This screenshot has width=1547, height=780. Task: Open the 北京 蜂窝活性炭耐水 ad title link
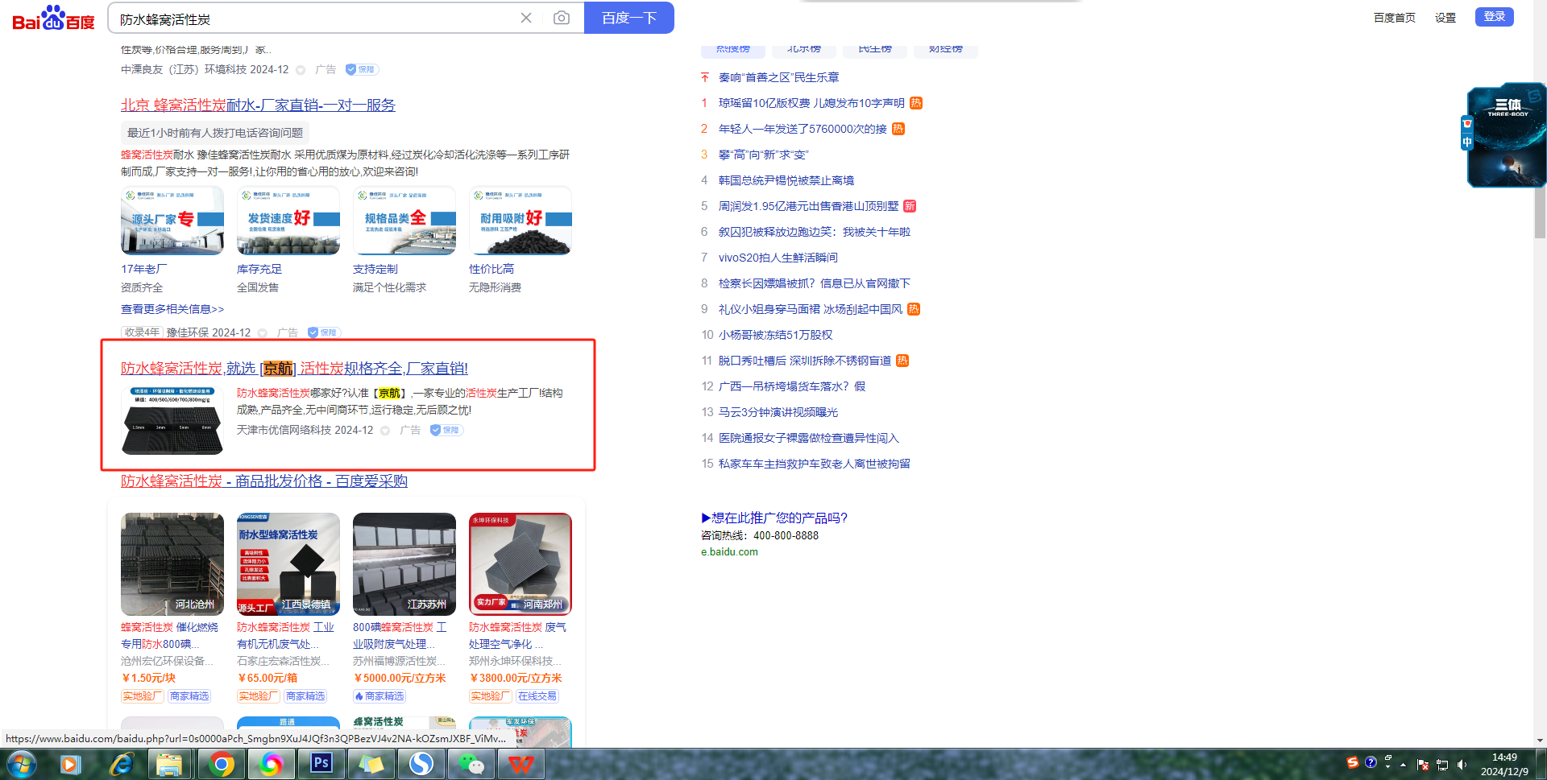click(x=258, y=105)
